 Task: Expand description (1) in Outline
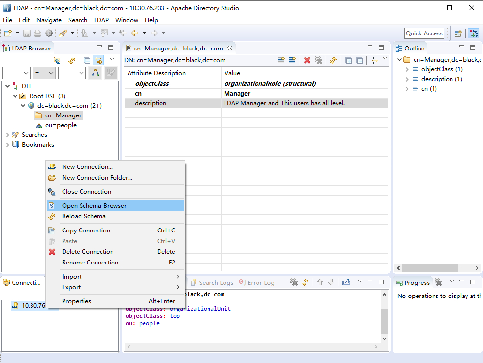(x=407, y=79)
